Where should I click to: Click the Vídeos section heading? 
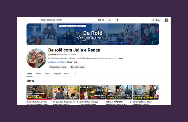(x=30, y=81)
